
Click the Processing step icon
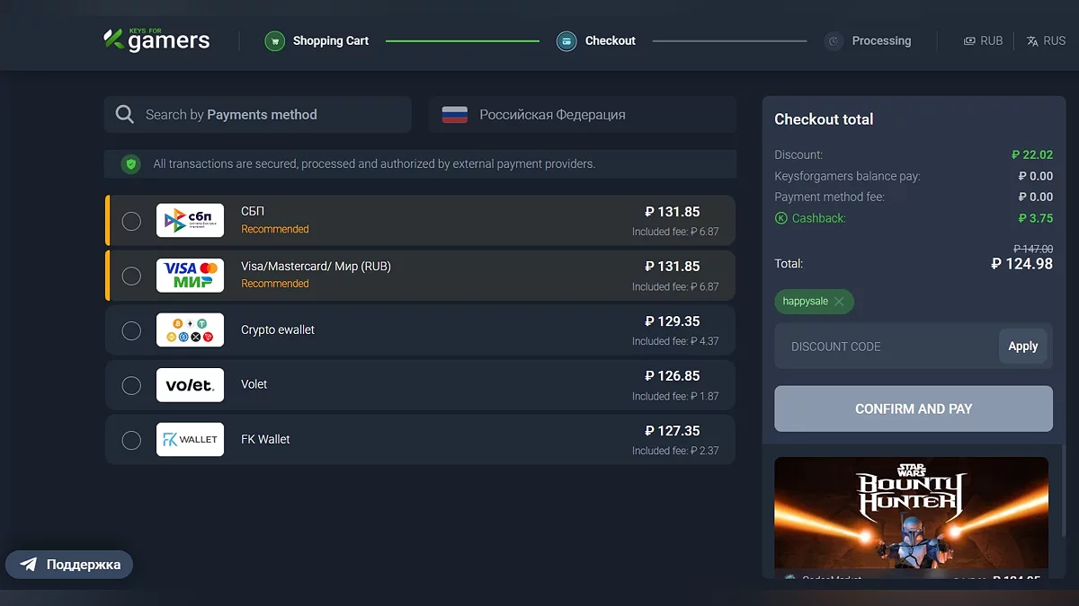tap(834, 41)
